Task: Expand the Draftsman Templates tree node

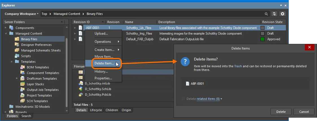Action: click(x=17, y=79)
